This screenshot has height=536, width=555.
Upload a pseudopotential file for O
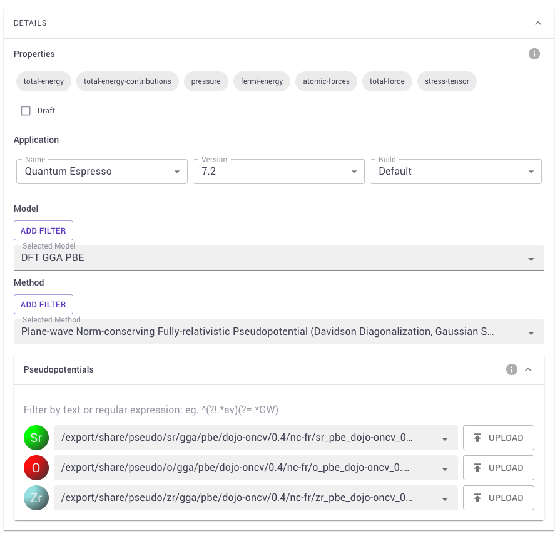pos(498,468)
